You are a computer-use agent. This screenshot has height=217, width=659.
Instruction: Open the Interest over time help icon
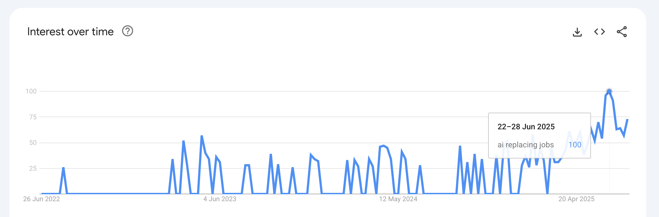128,31
